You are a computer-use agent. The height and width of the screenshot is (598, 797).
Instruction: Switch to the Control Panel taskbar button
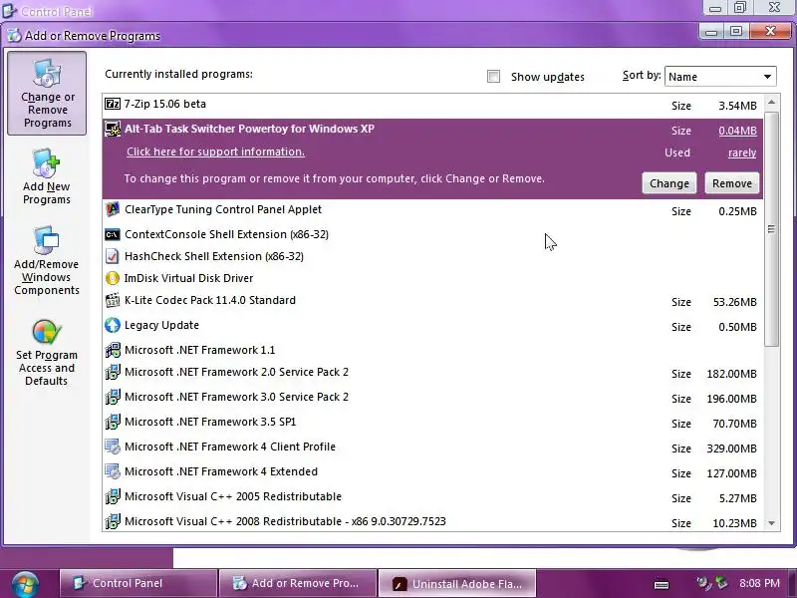[138, 583]
